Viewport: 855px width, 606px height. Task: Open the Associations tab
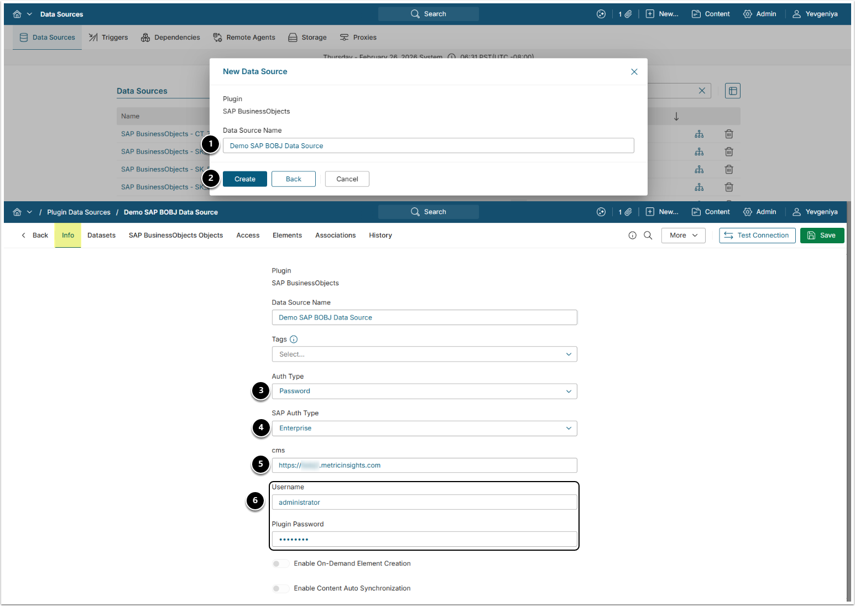pos(336,236)
